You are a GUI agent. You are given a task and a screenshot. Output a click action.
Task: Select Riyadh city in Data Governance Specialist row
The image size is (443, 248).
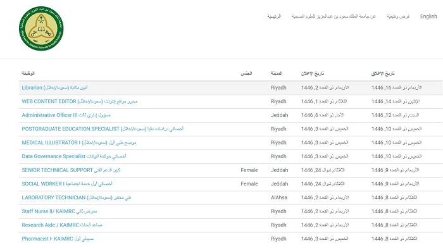pyautogui.click(x=278, y=156)
